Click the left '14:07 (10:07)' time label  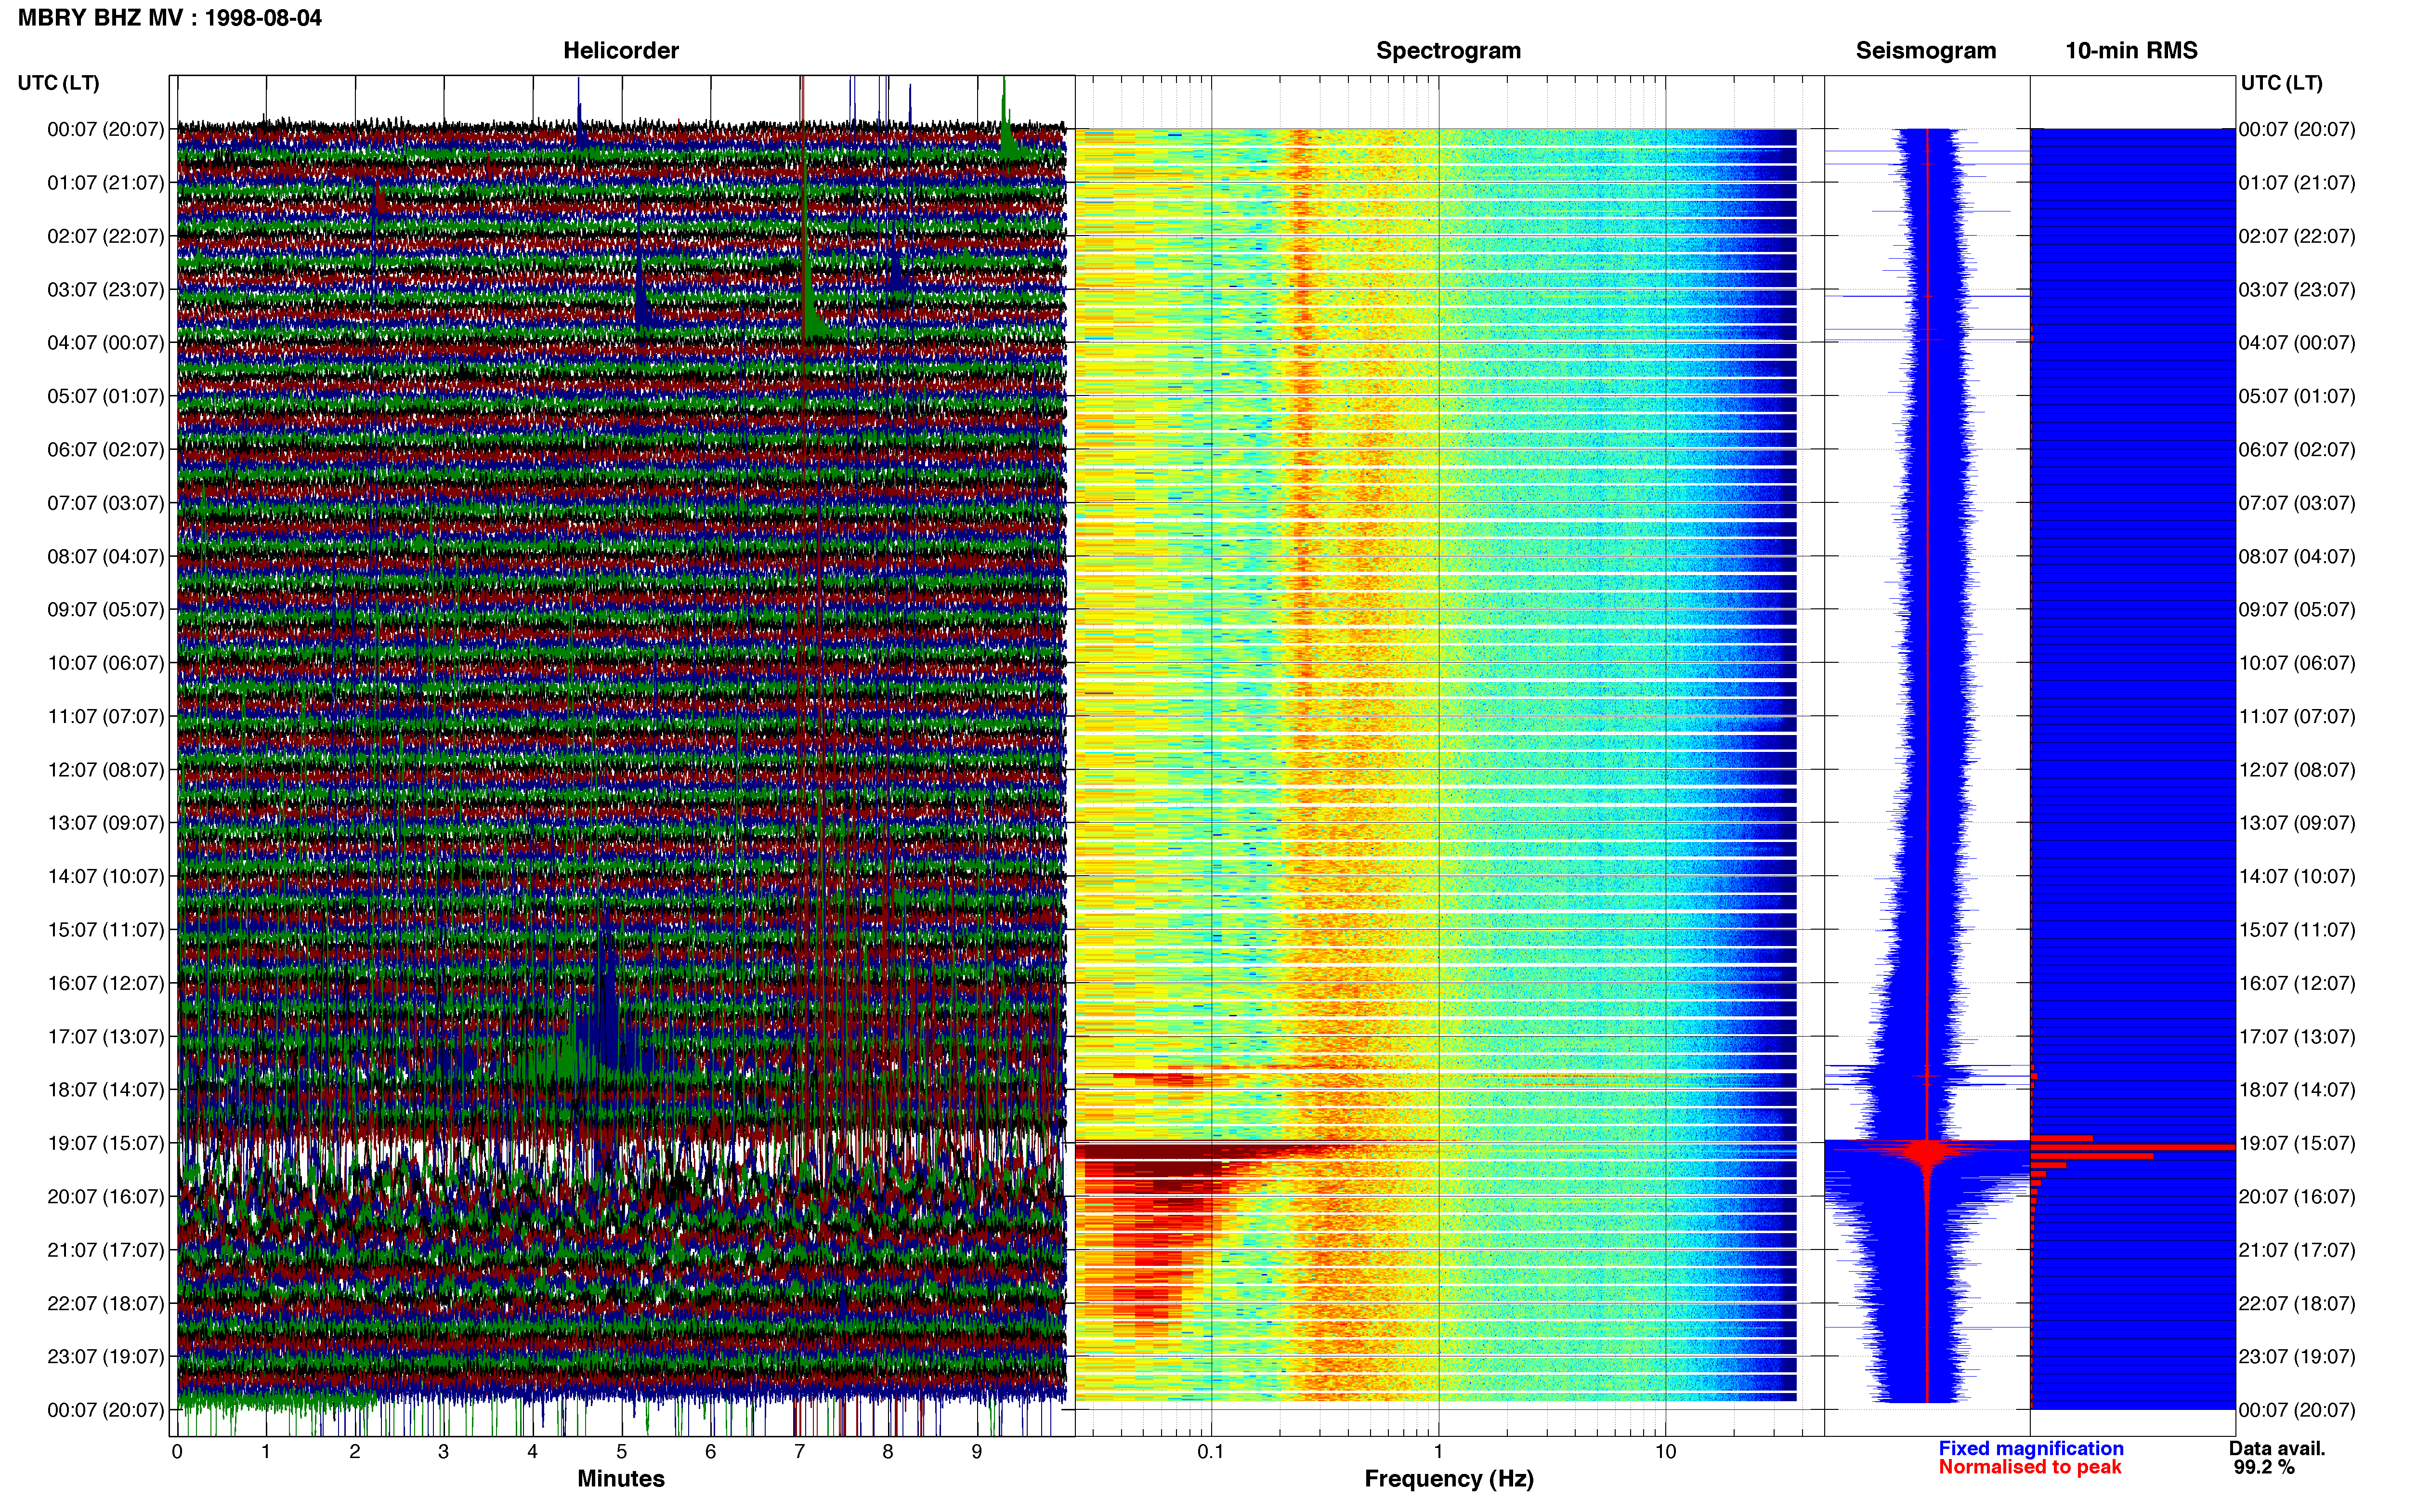coord(105,876)
